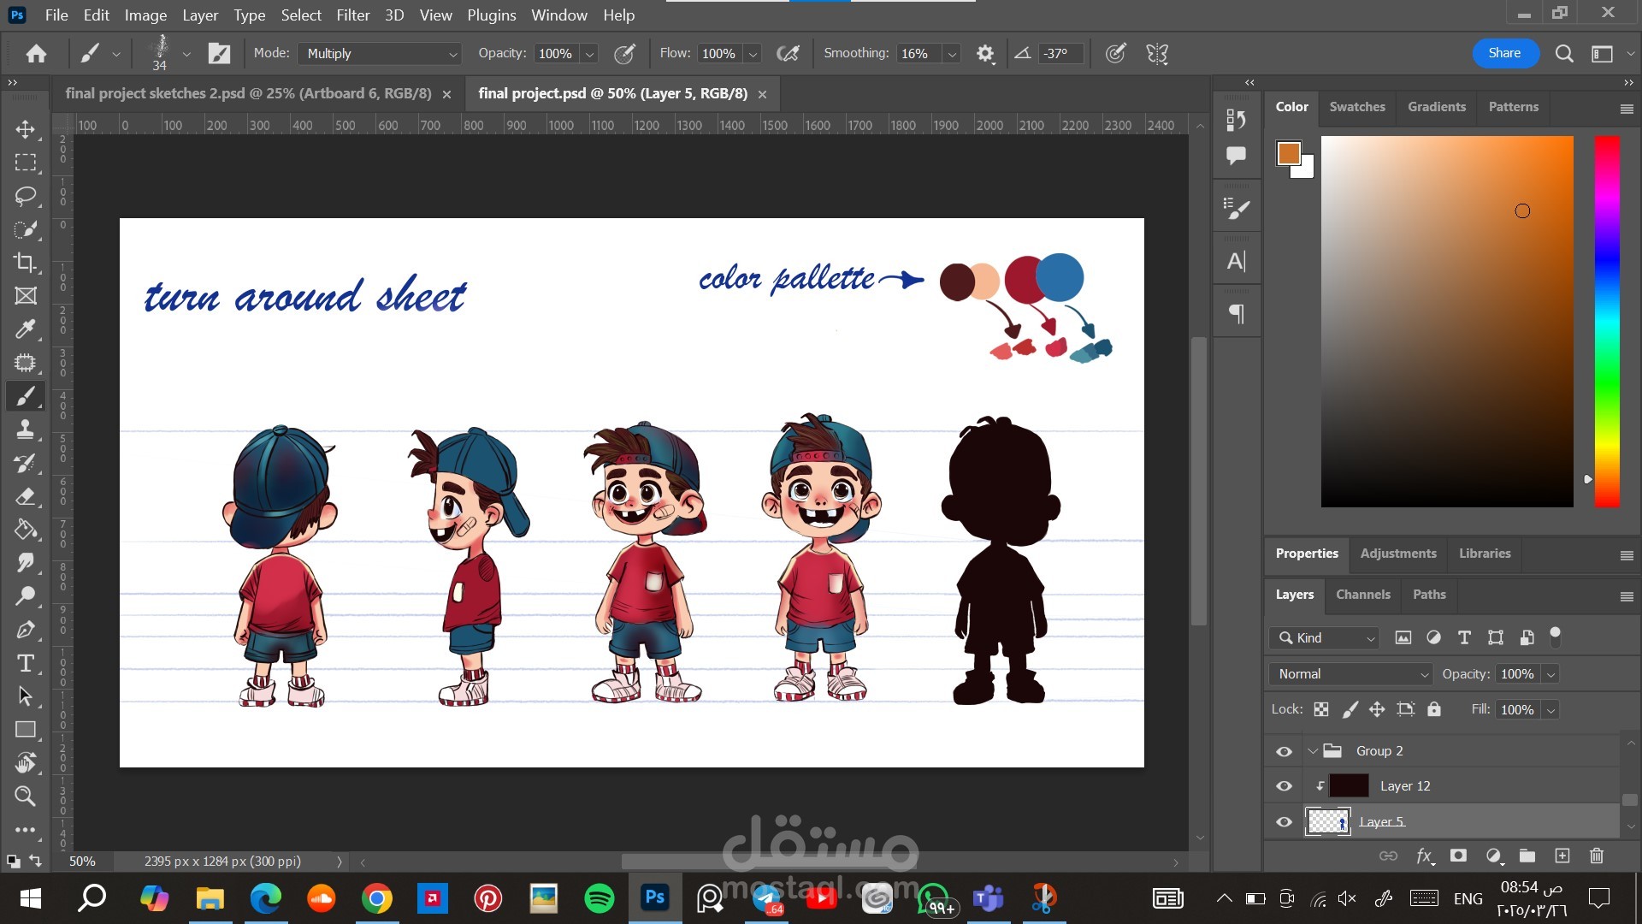The width and height of the screenshot is (1642, 924).
Task: Open smoothing options gear icon
Action: 985,54
